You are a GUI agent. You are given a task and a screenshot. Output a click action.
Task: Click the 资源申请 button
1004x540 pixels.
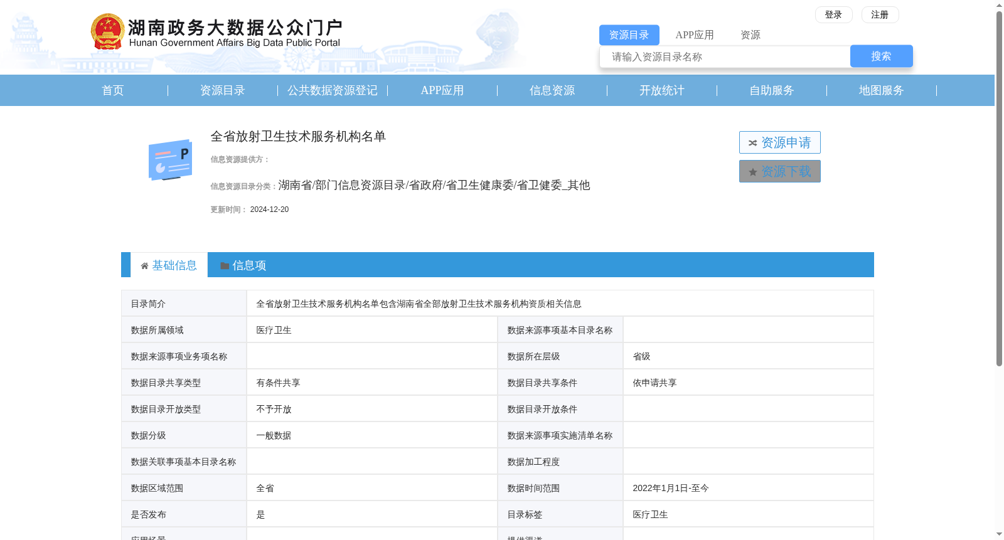pos(779,142)
